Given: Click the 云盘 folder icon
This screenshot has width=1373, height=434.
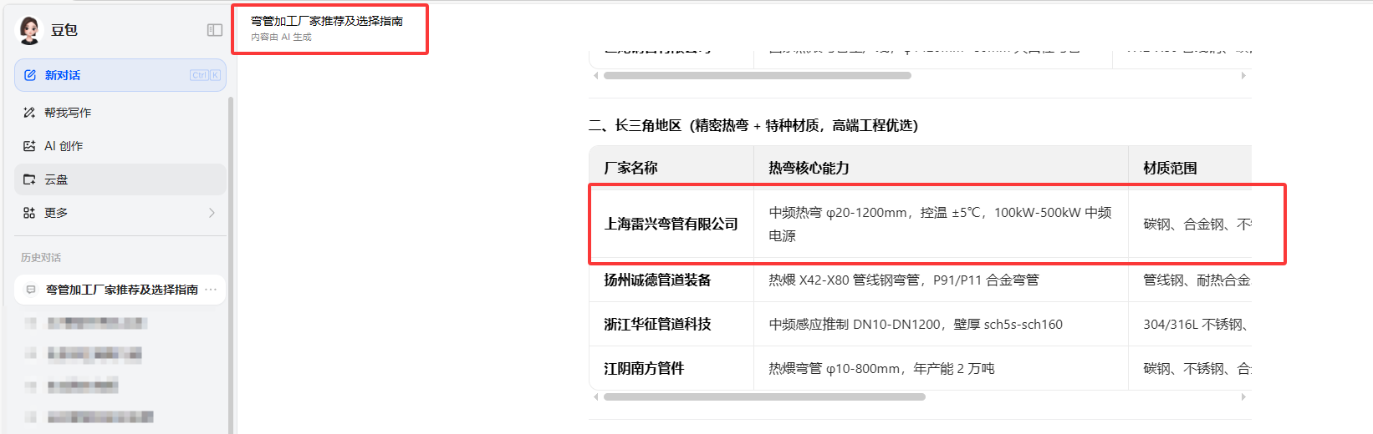Looking at the screenshot, I should tap(29, 179).
